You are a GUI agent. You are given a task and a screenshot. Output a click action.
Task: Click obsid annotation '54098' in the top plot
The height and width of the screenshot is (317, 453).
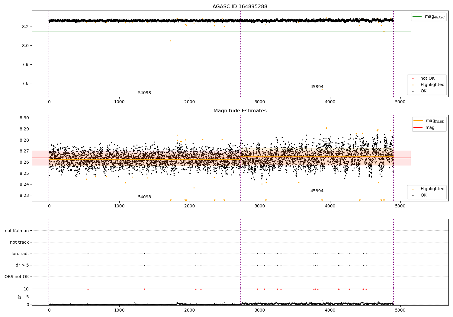pyautogui.click(x=144, y=93)
